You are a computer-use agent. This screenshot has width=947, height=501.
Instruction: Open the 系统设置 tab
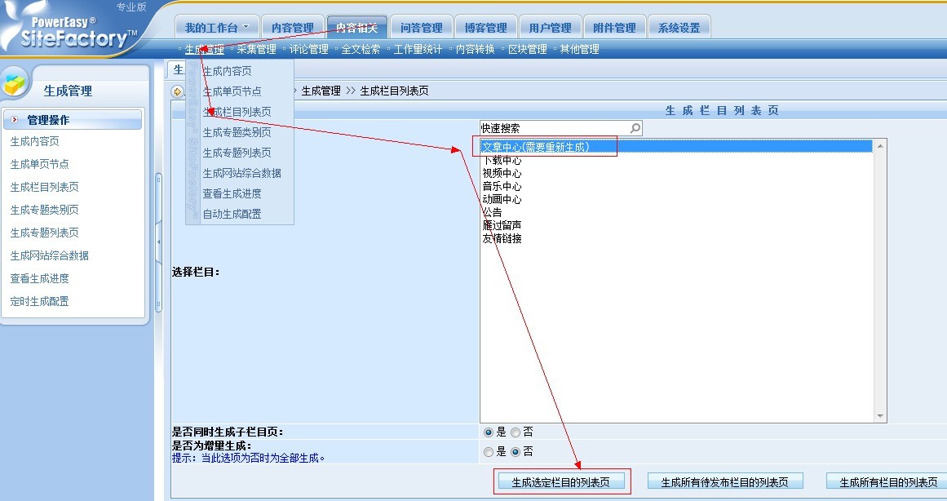point(679,28)
